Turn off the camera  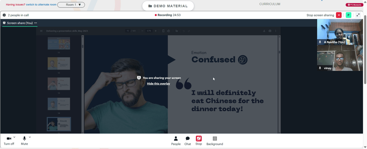coord(9,141)
